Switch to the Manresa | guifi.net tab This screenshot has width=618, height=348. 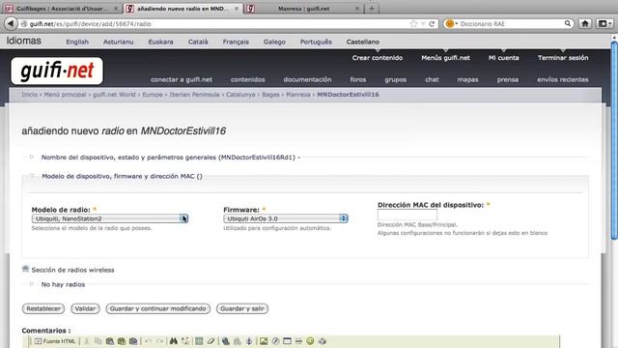(303, 9)
